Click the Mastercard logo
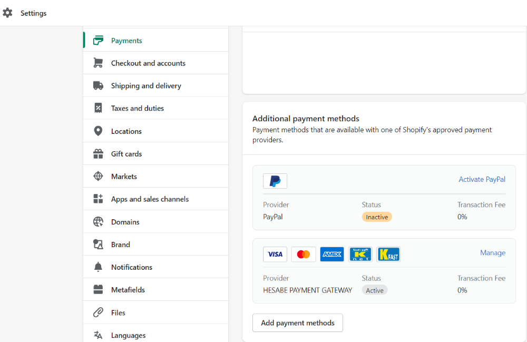527x342 pixels. [304, 255]
